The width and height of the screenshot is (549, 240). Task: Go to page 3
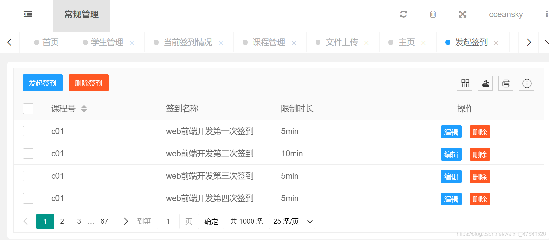(x=79, y=221)
